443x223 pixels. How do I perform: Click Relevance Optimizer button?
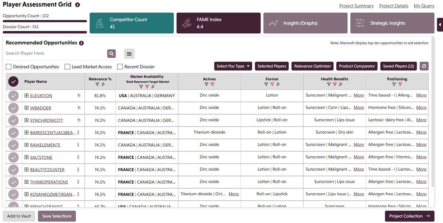312,66
